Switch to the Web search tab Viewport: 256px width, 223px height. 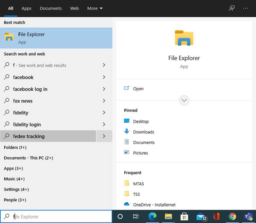[x=74, y=8]
